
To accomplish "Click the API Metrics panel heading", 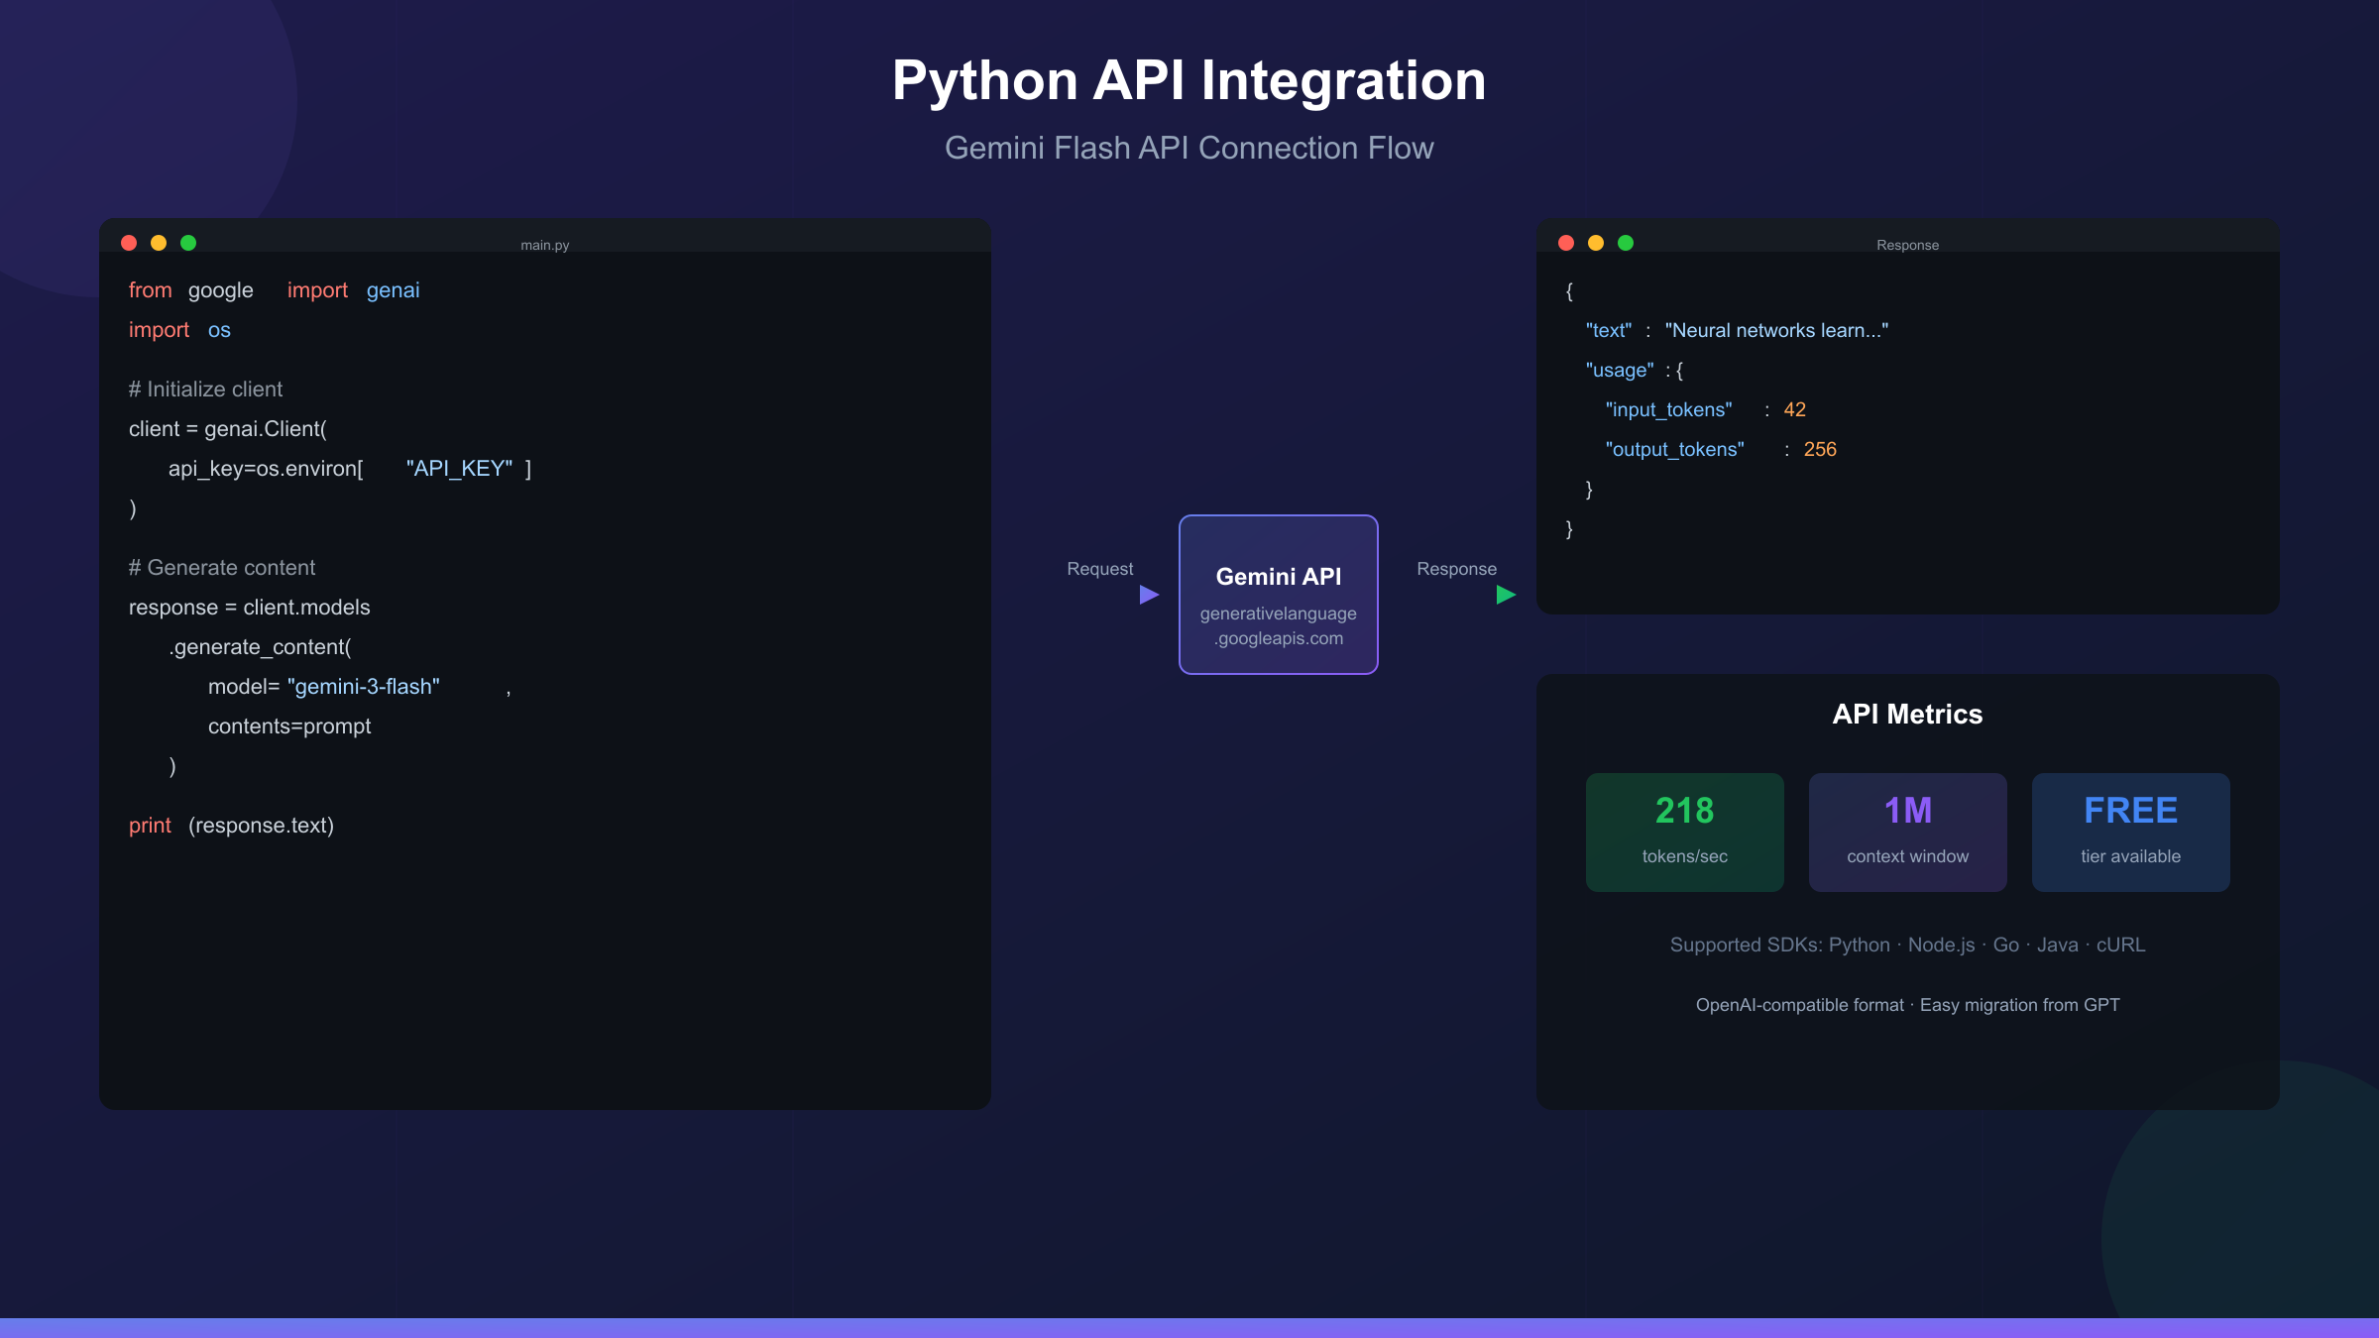I will pos(1908,714).
